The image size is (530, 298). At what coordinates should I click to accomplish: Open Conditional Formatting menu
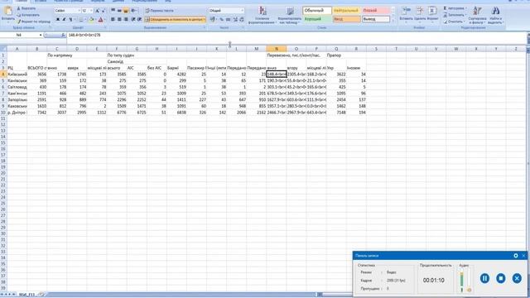click(x=263, y=15)
